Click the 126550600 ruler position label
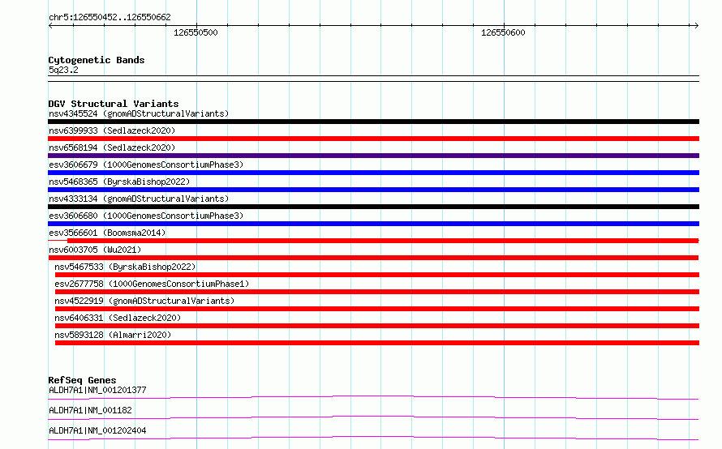The image size is (722, 449). (x=503, y=32)
